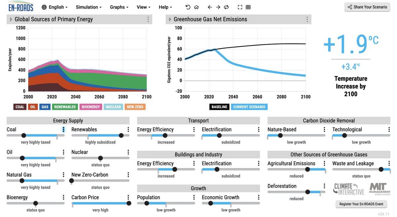Click the Population slider handle
397x217 pixels.
pos(147,203)
